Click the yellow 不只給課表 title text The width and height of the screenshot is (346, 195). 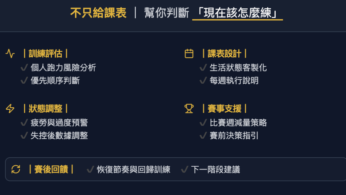click(98, 13)
